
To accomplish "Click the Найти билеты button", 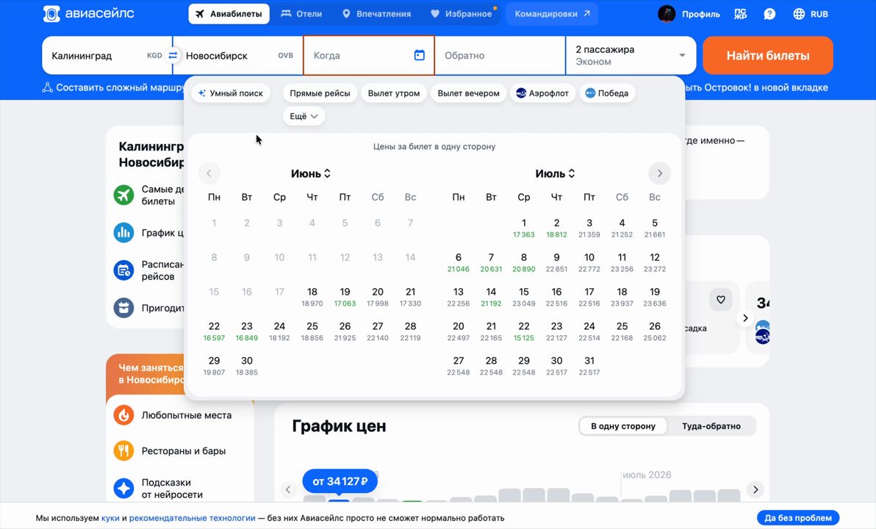I will tap(768, 55).
